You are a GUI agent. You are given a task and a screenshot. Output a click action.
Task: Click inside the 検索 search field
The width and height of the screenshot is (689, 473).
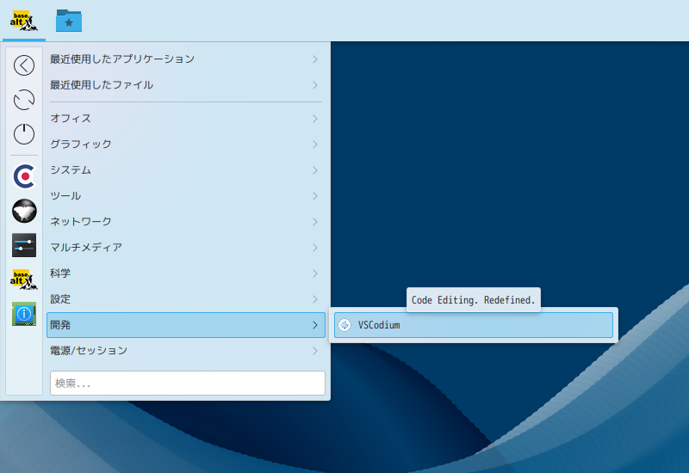pos(188,383)
